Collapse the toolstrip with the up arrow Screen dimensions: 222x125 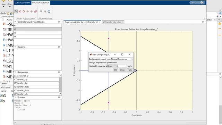point(204,18)
